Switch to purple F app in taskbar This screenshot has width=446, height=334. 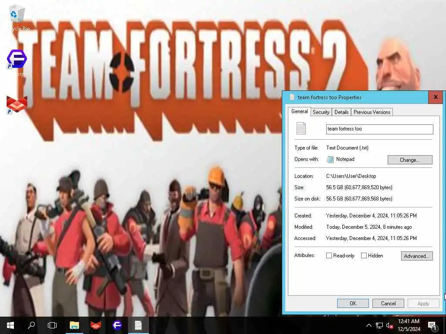pyautogui.click(x=117, y=325)
